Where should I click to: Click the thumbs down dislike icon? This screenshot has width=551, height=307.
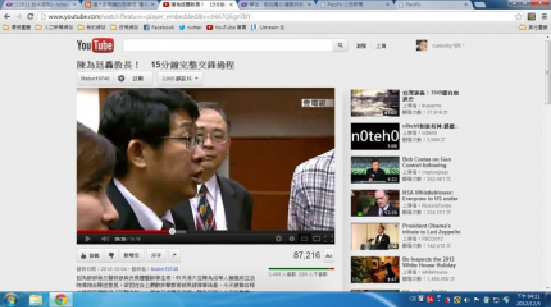(111, 255)
